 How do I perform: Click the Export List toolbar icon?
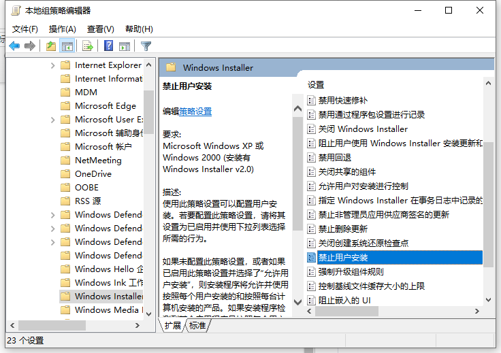point(87,46)
